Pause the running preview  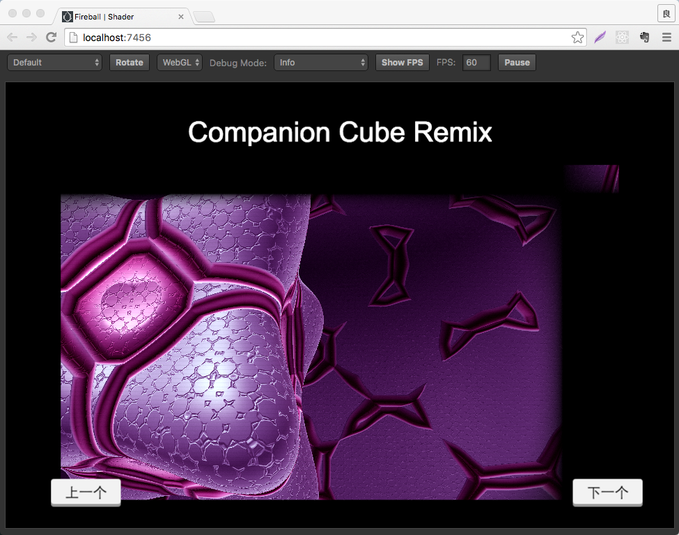click(x=517, y=63)
